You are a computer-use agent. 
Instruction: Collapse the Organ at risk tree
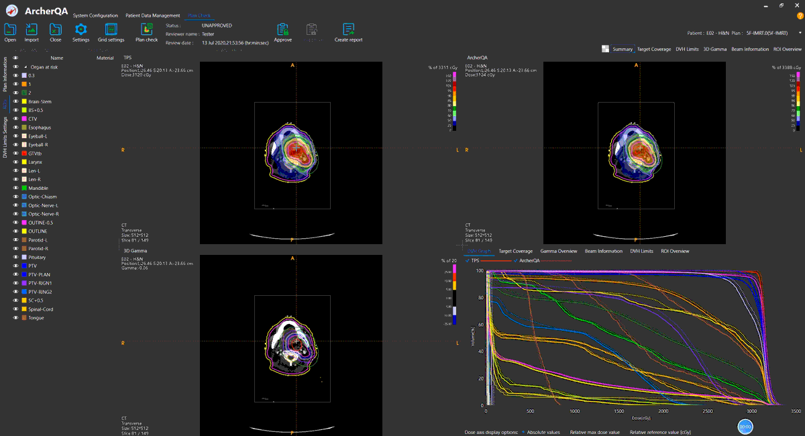point(25,67)
